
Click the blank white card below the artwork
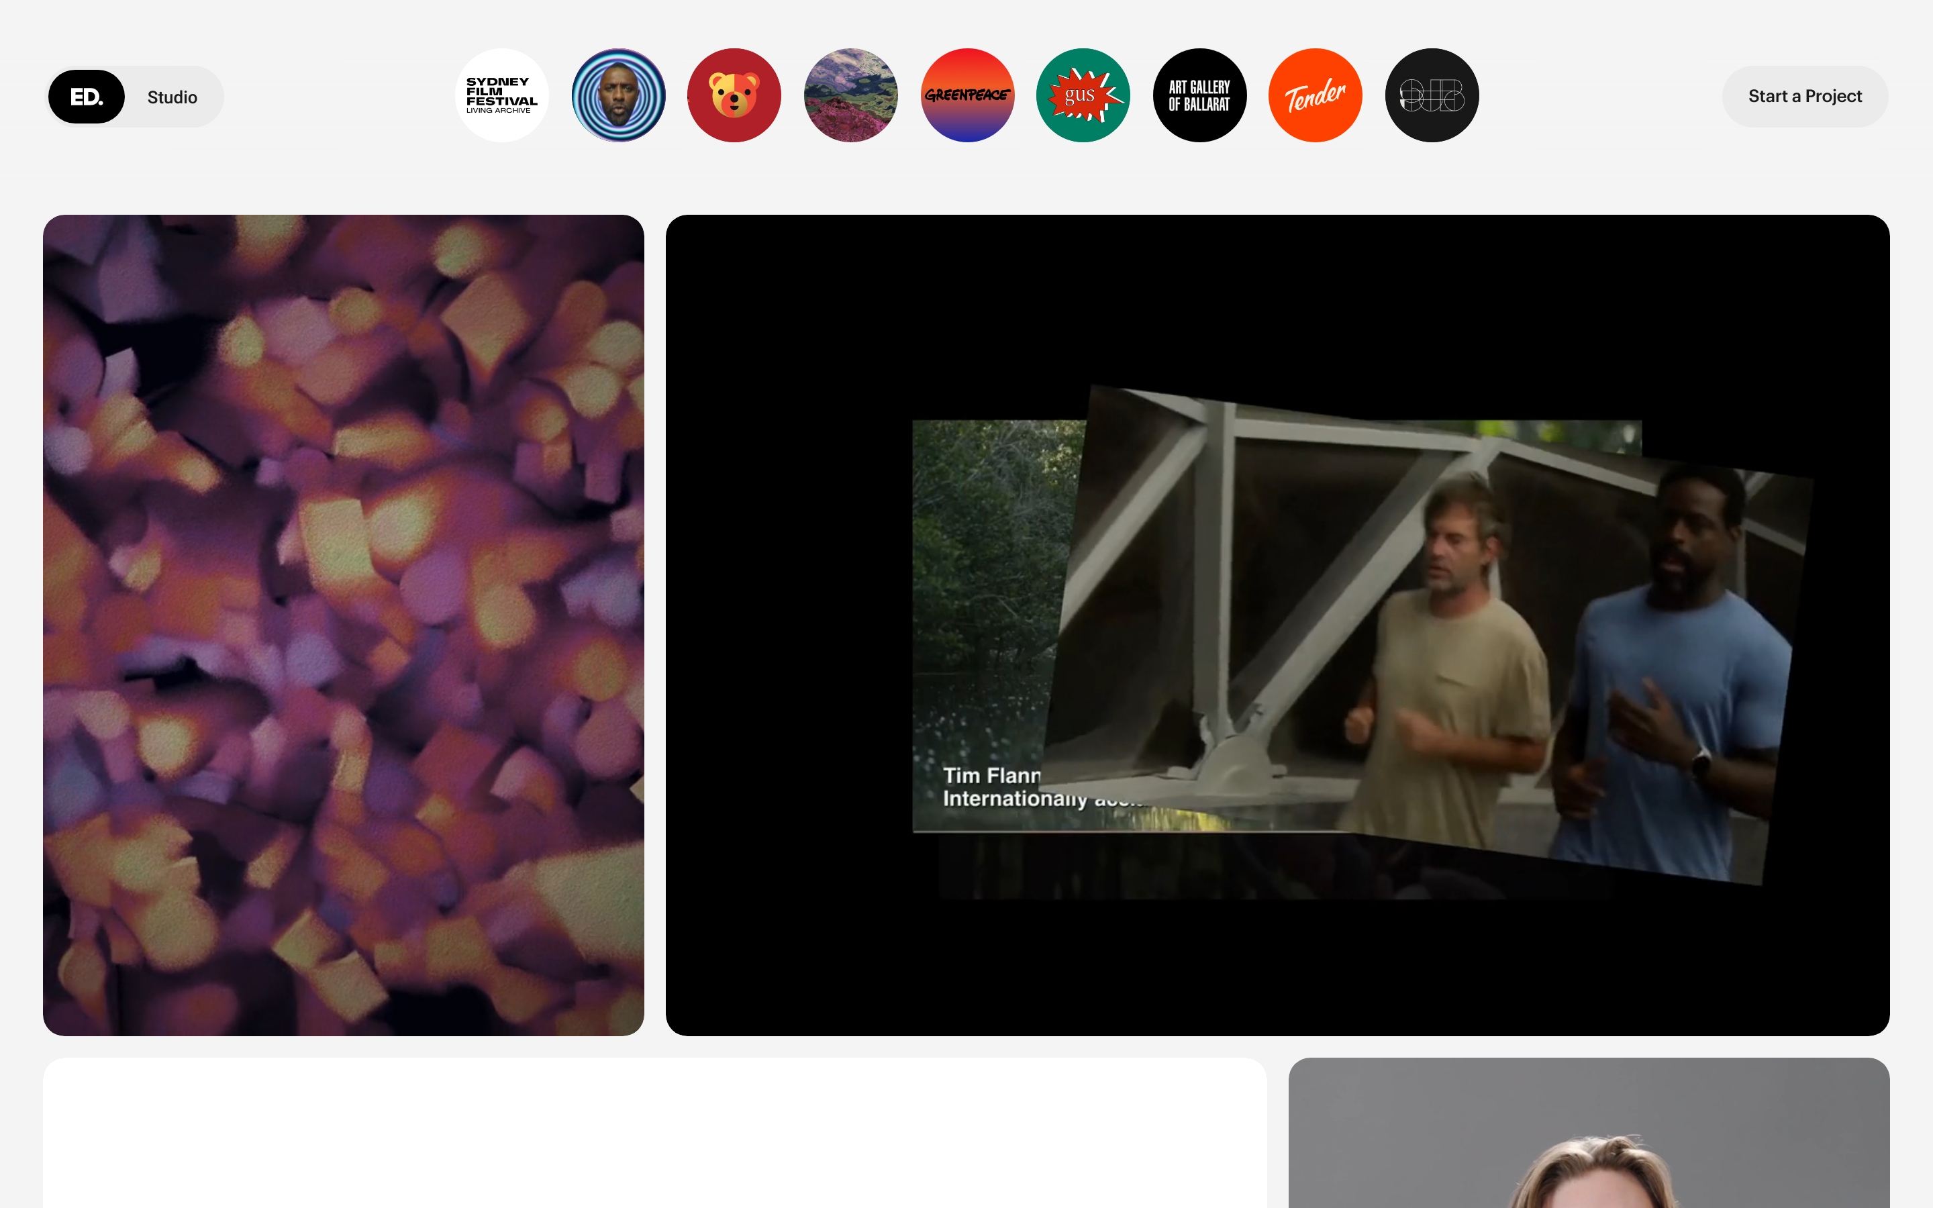(x=654, y=1134)
